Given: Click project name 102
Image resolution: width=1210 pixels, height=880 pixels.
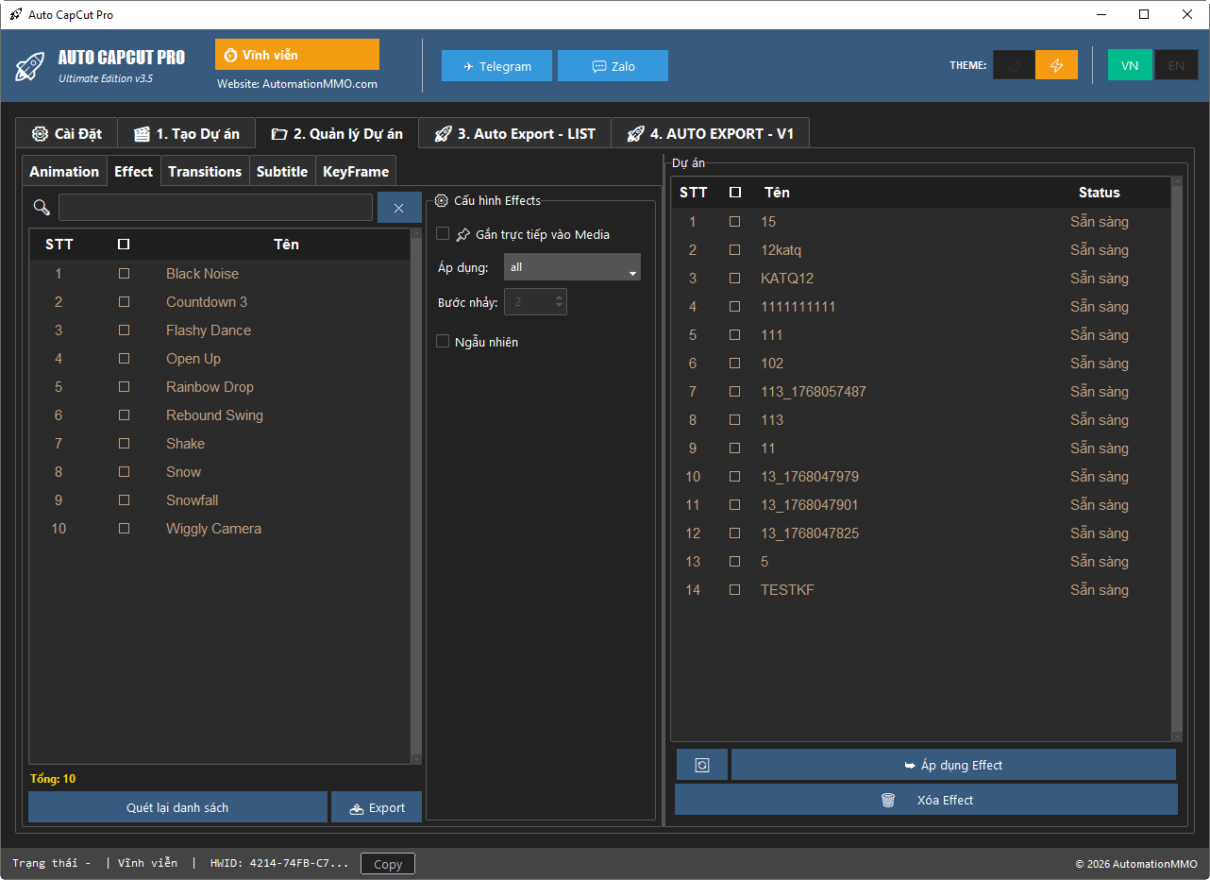Looking at the screenshot, I should (772, 364).
